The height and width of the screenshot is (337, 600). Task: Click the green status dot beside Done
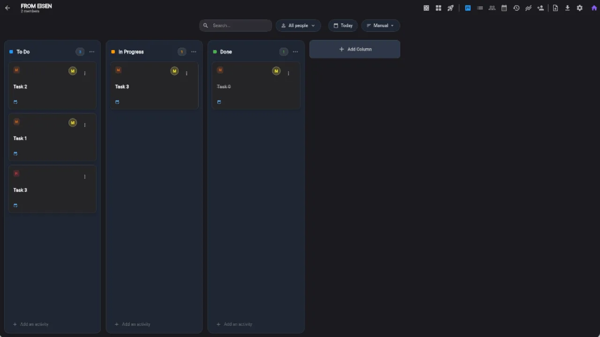click(215, 51)
